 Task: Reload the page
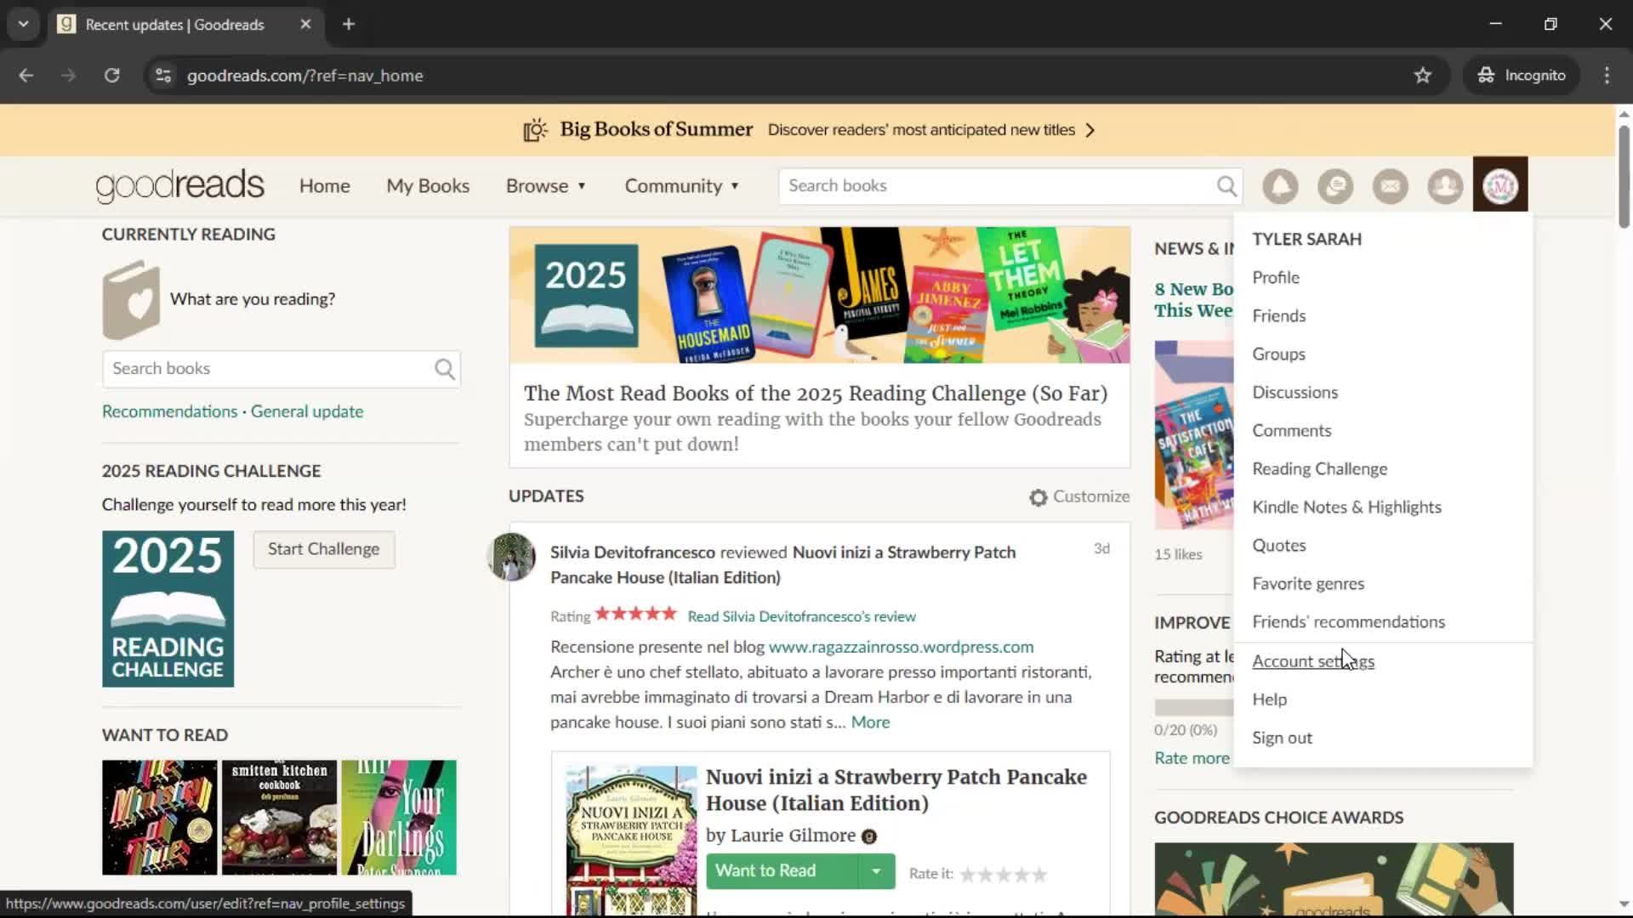[x=111, y=76]
